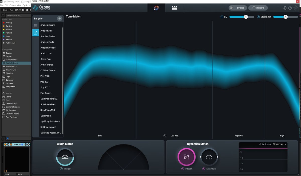301x176 pixels.
Task: Select the Mixing collection
Action: pyautogui.click(x=9, y=23)
